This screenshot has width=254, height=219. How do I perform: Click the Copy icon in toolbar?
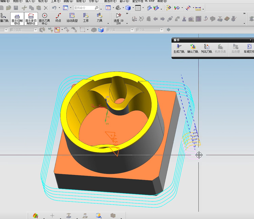31,8
